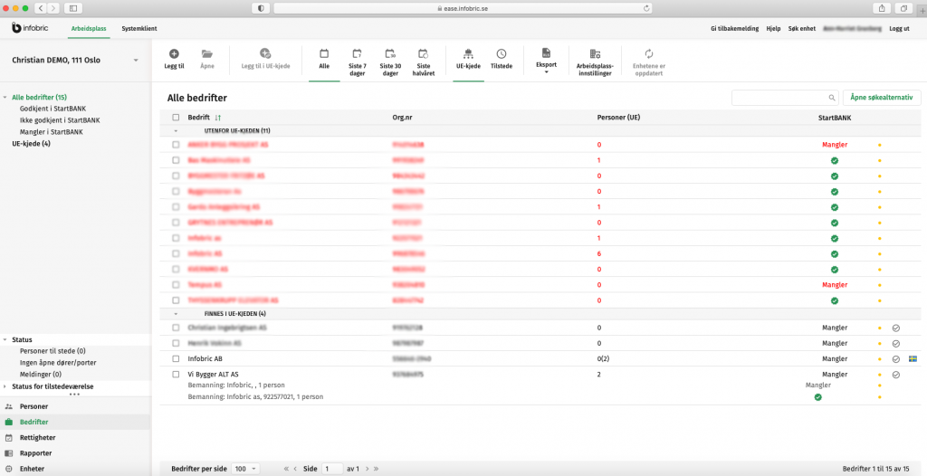
Task: Switch to the Systemklient tab
Action: point(139,28)
